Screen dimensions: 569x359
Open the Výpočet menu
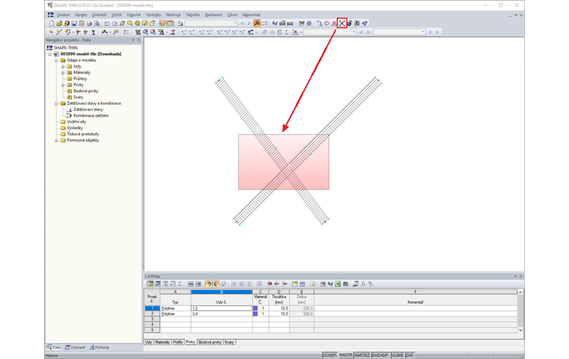[x=133, y=15]
